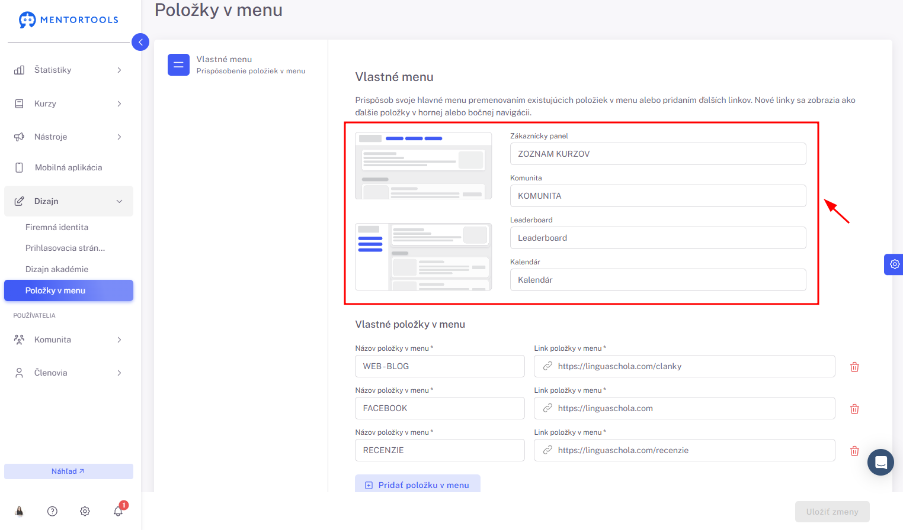The height and width of the screenshot is (530, 903).
Task: Click the Leaderboard name input field
Action: click(x=658, y=238)
